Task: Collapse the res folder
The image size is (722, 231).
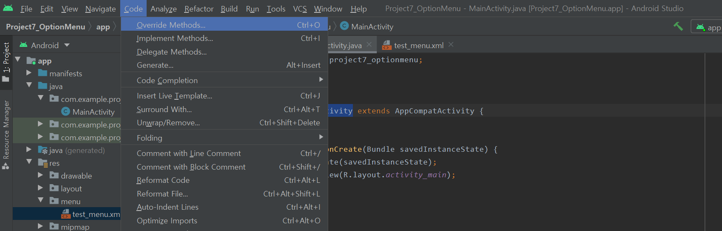Action: [x=29, y=162]
